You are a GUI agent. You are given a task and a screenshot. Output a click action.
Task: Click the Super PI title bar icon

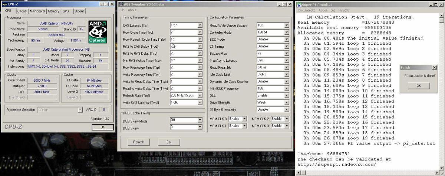(300, 4)
